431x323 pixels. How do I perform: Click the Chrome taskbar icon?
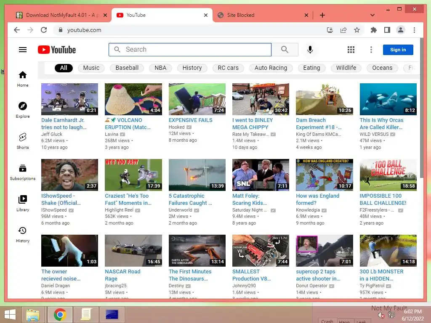(x=60, y=315)
